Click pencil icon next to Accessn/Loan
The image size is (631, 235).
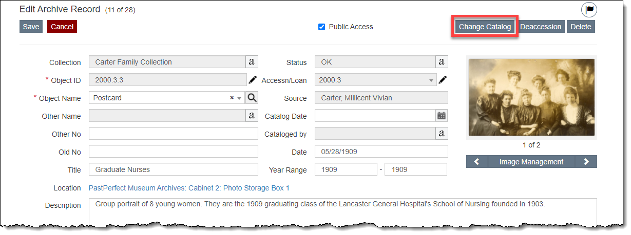pos(443,80)
